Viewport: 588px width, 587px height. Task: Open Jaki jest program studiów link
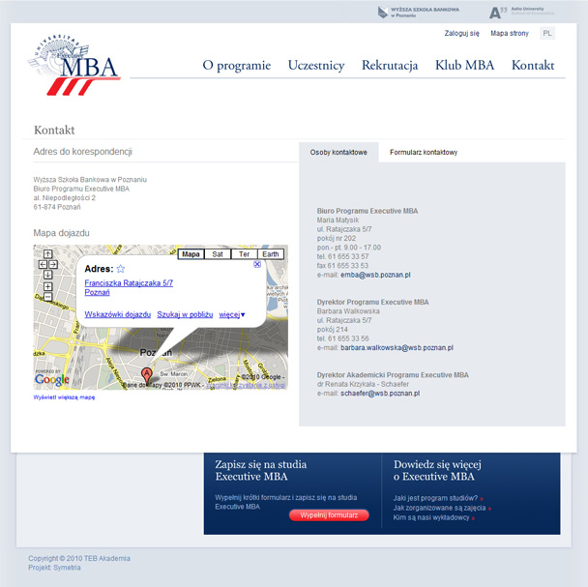click(x=438, y=498)
